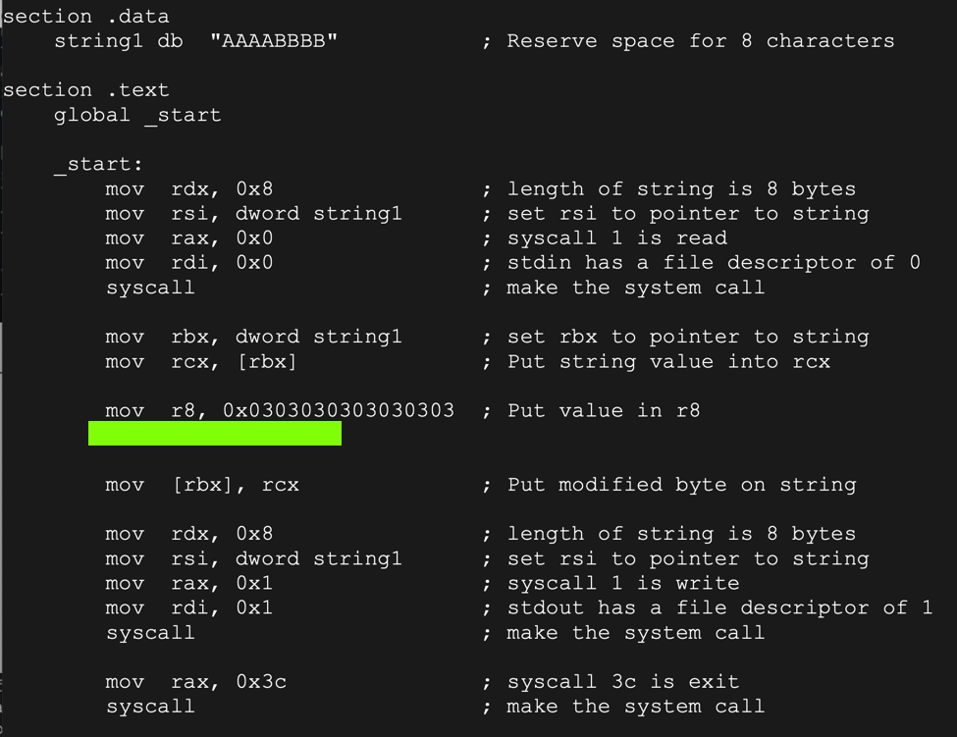Screen dimensions: 957x737
Task: Click the "syscall 1 is write" comment
Action: pos(622,583)
